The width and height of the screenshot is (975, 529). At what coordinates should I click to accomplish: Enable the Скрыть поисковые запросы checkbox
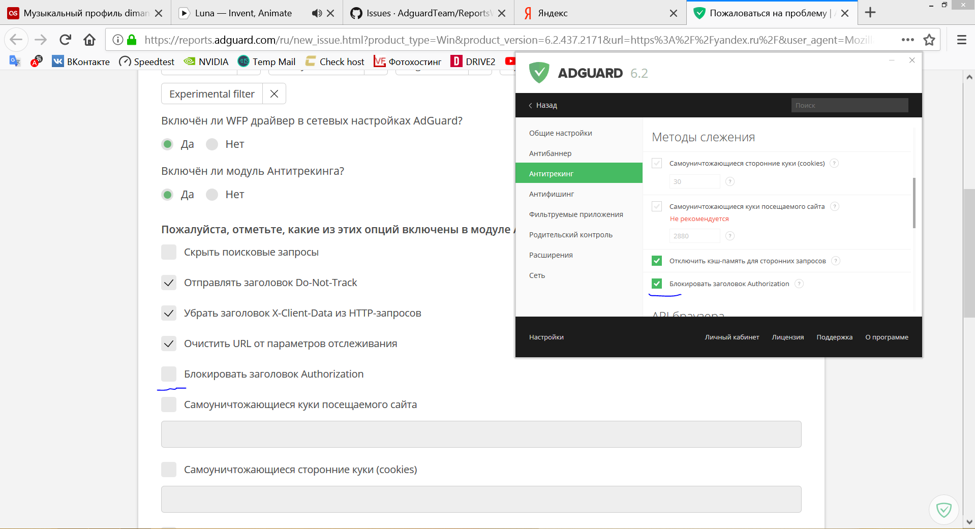[x=168, y=252]
